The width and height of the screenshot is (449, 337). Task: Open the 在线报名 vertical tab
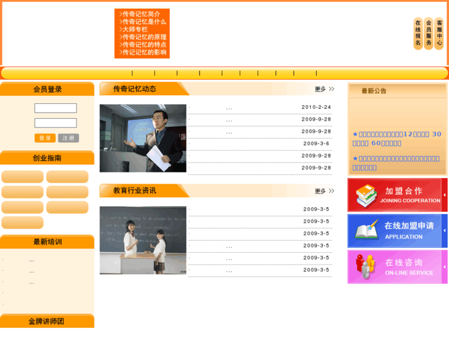tap(418, 33)
